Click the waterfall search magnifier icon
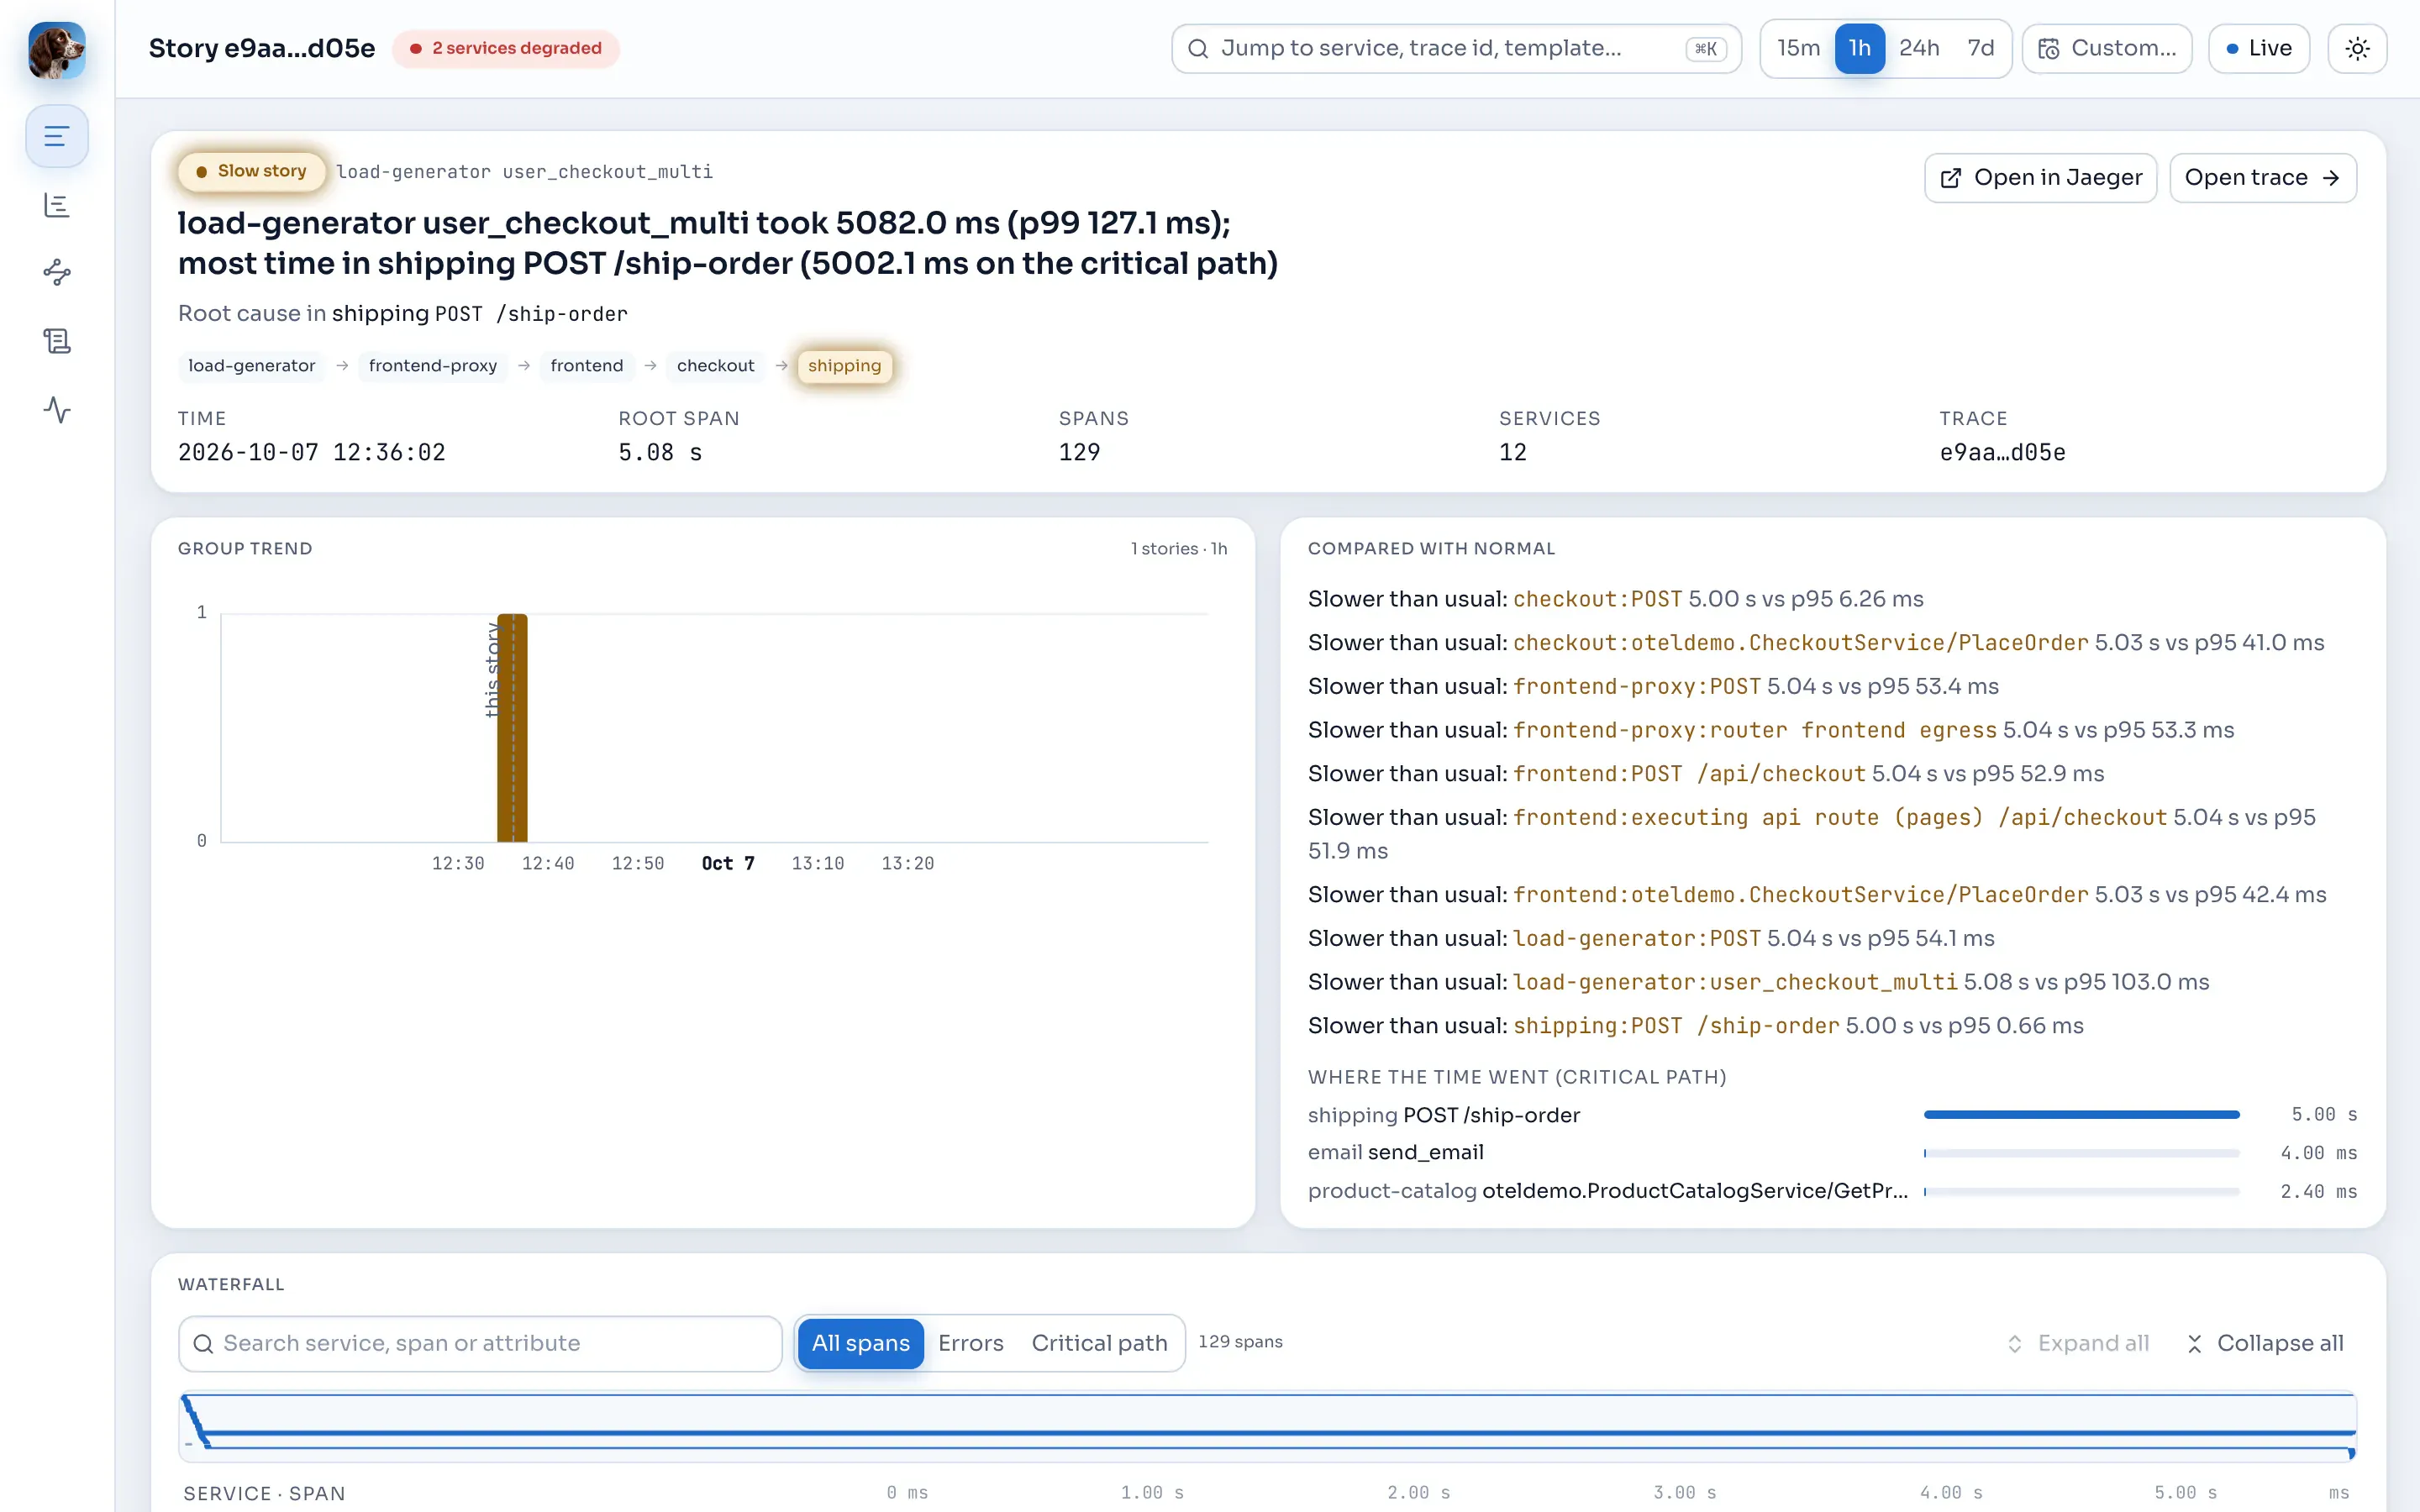Viewport: 2420px width, 1512px height. [x=203, y=1344]
